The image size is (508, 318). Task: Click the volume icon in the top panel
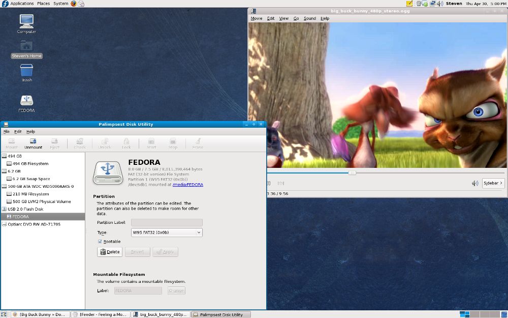440,4
